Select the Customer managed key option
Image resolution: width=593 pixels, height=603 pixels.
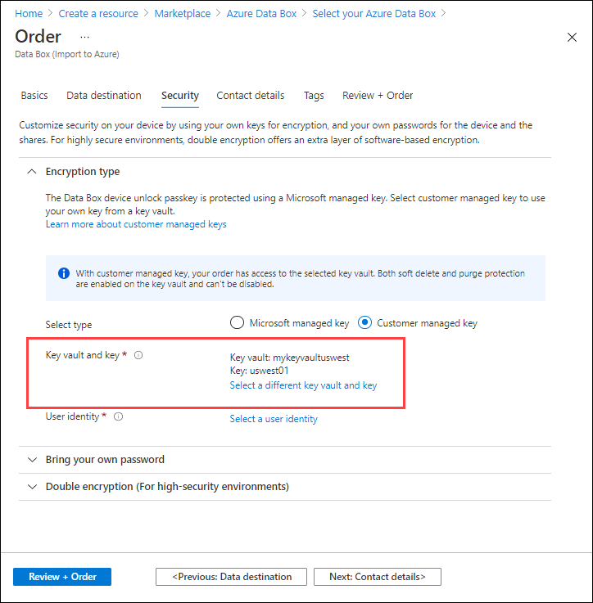(365, 323)
